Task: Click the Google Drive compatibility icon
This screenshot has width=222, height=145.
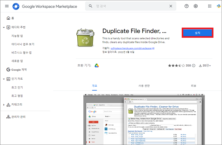Action: point(97,66)
